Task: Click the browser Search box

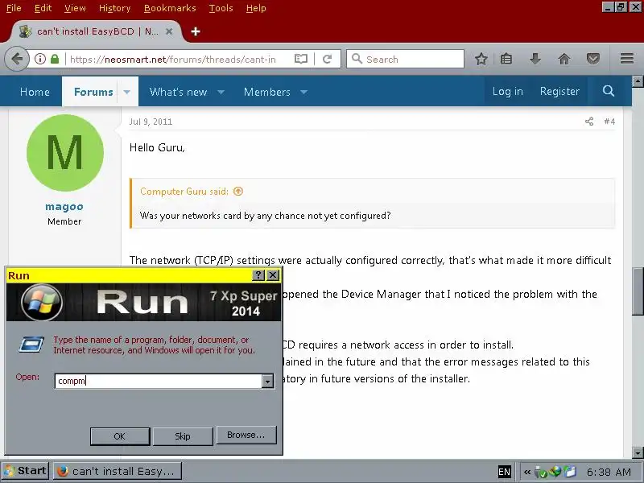Action: point(406,59)
